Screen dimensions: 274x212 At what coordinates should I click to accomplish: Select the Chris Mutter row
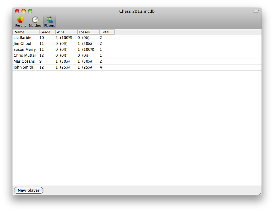(137, 55)
